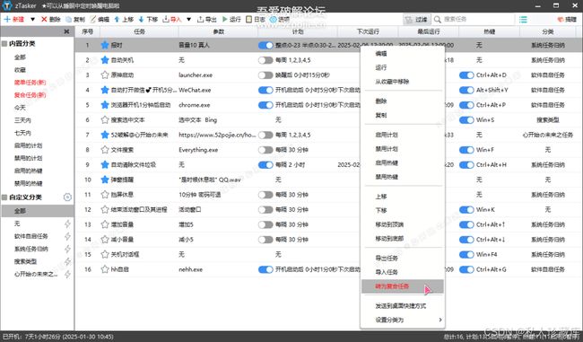
Task: Collapse the 内置分类 section
Action: (x=4, y=44)
